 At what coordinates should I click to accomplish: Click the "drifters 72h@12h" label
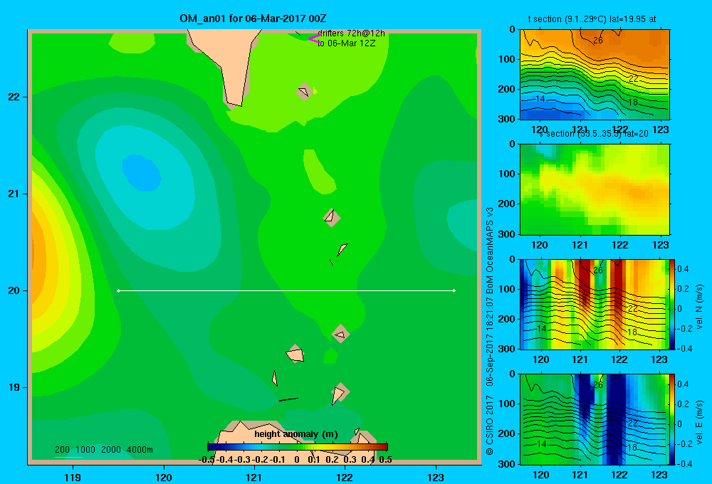351,33
